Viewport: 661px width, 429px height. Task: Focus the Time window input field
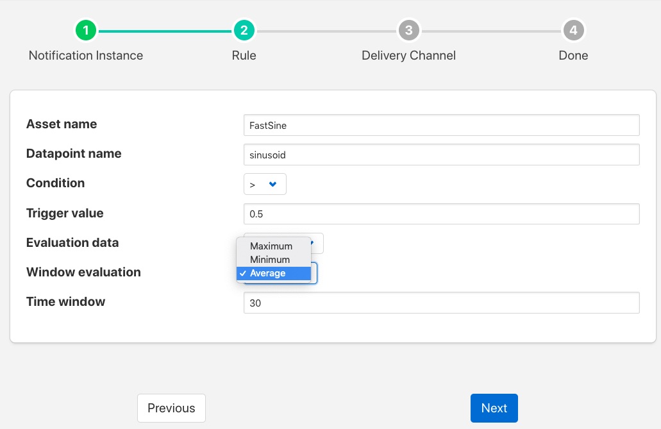tap(441, 303)
